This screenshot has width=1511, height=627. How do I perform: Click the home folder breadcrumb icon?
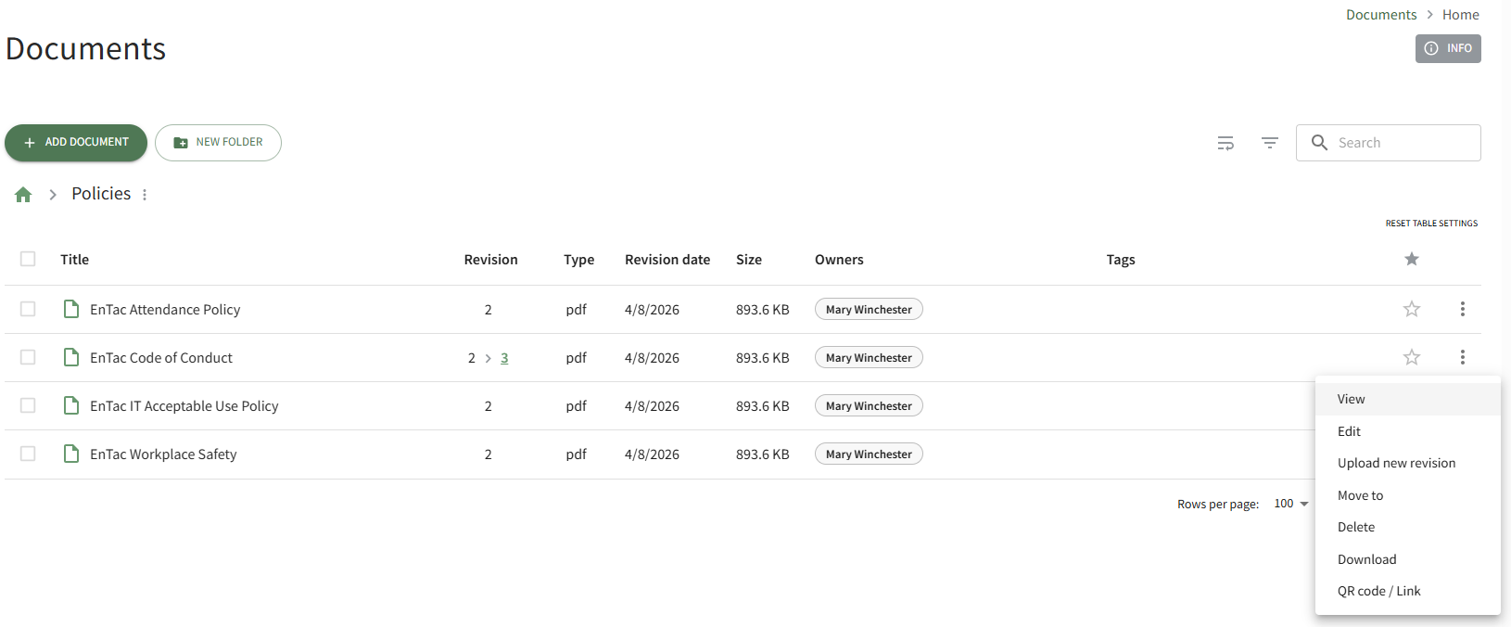coord(23,194)
